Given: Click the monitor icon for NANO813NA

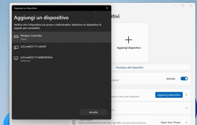Looking at the screenshot, I should (16, 58).
